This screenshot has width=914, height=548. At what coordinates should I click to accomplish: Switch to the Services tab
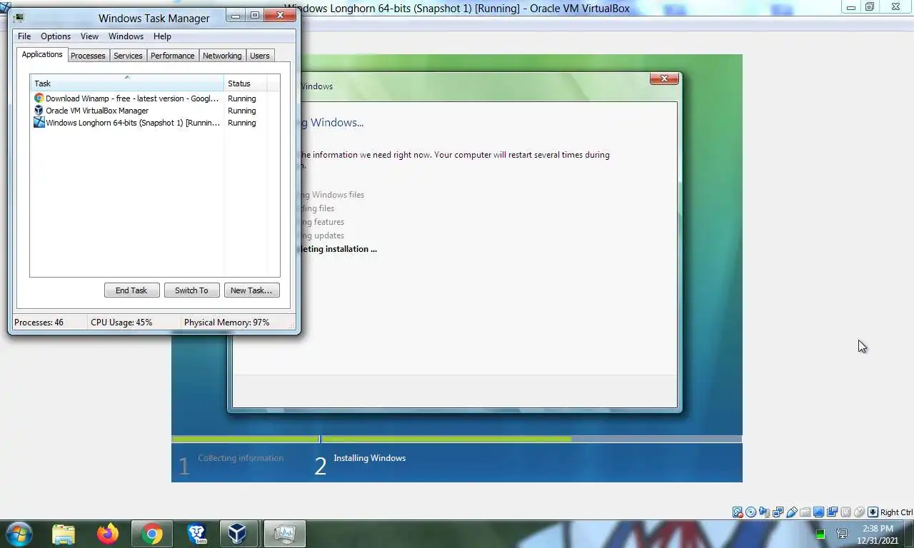(128, 56)
